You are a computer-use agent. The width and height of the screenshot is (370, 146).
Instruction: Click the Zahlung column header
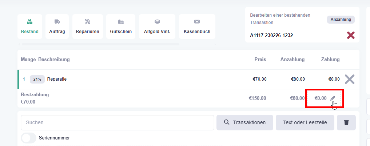tap(330, 59)
